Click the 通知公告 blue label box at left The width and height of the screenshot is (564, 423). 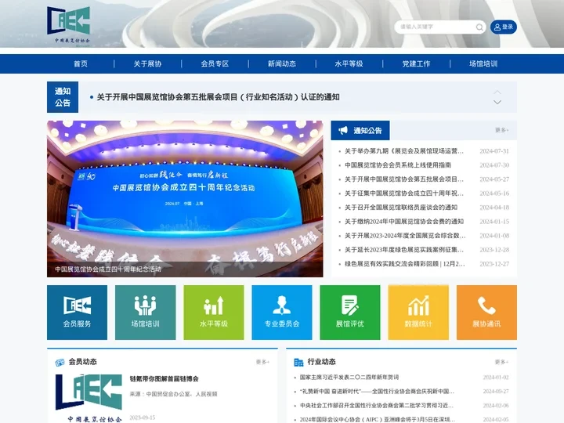coord(63,97)
